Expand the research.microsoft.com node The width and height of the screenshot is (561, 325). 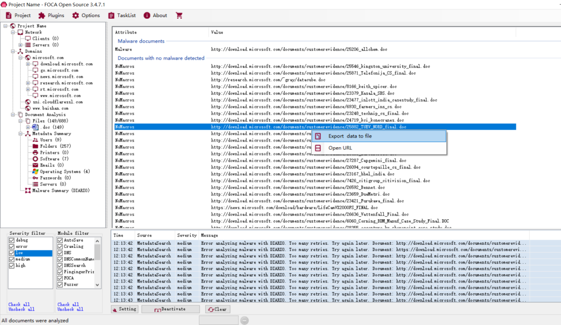[28, 83]
